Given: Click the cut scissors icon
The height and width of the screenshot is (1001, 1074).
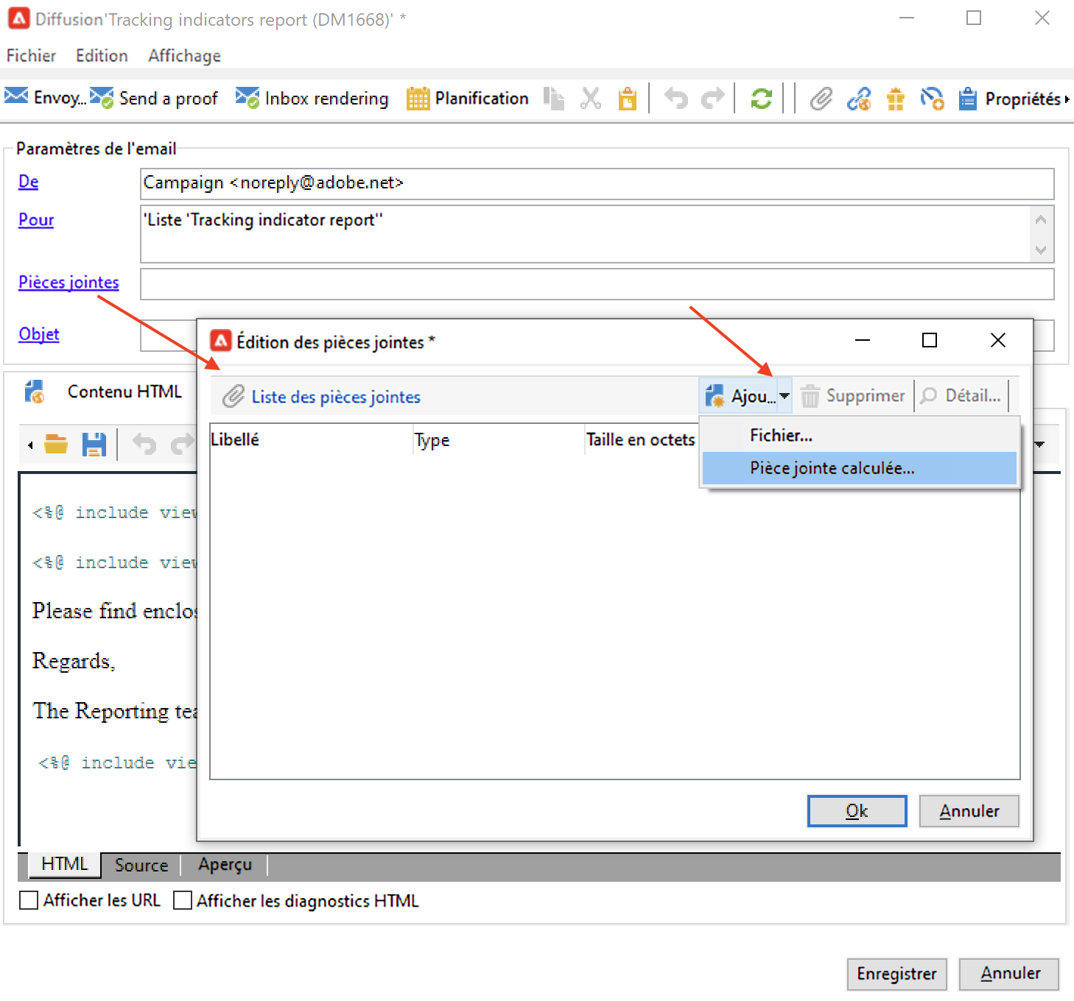Looking at the screenshot, I should (x=591, y=98).
